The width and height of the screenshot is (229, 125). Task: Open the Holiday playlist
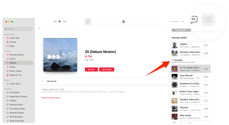point(13,101)
